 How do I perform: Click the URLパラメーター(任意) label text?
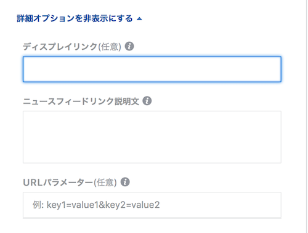[70, 182]
